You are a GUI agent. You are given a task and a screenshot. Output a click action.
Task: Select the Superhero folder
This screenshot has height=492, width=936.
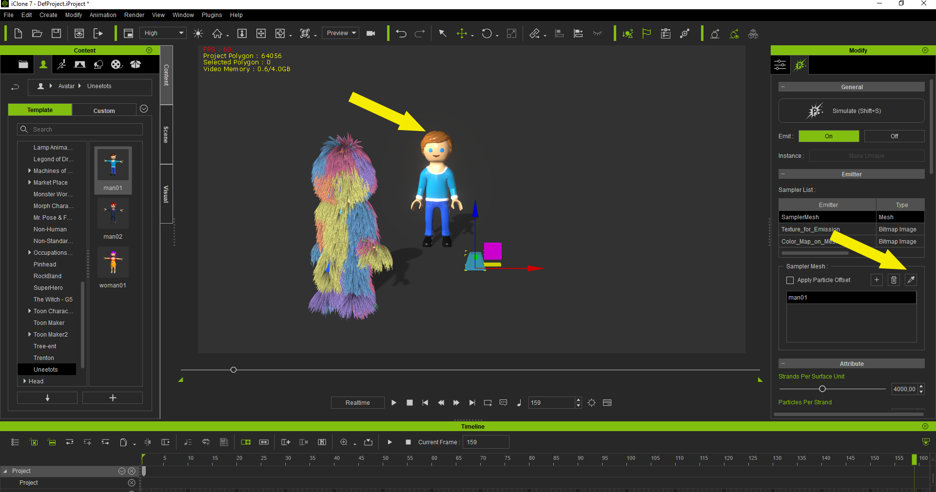[48, 288]
